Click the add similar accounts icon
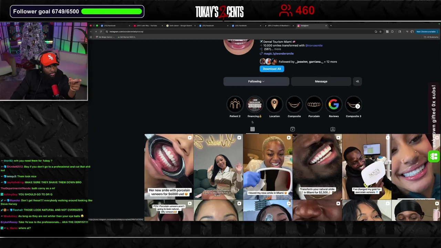441x248 pixels. [x=357, y=81]
